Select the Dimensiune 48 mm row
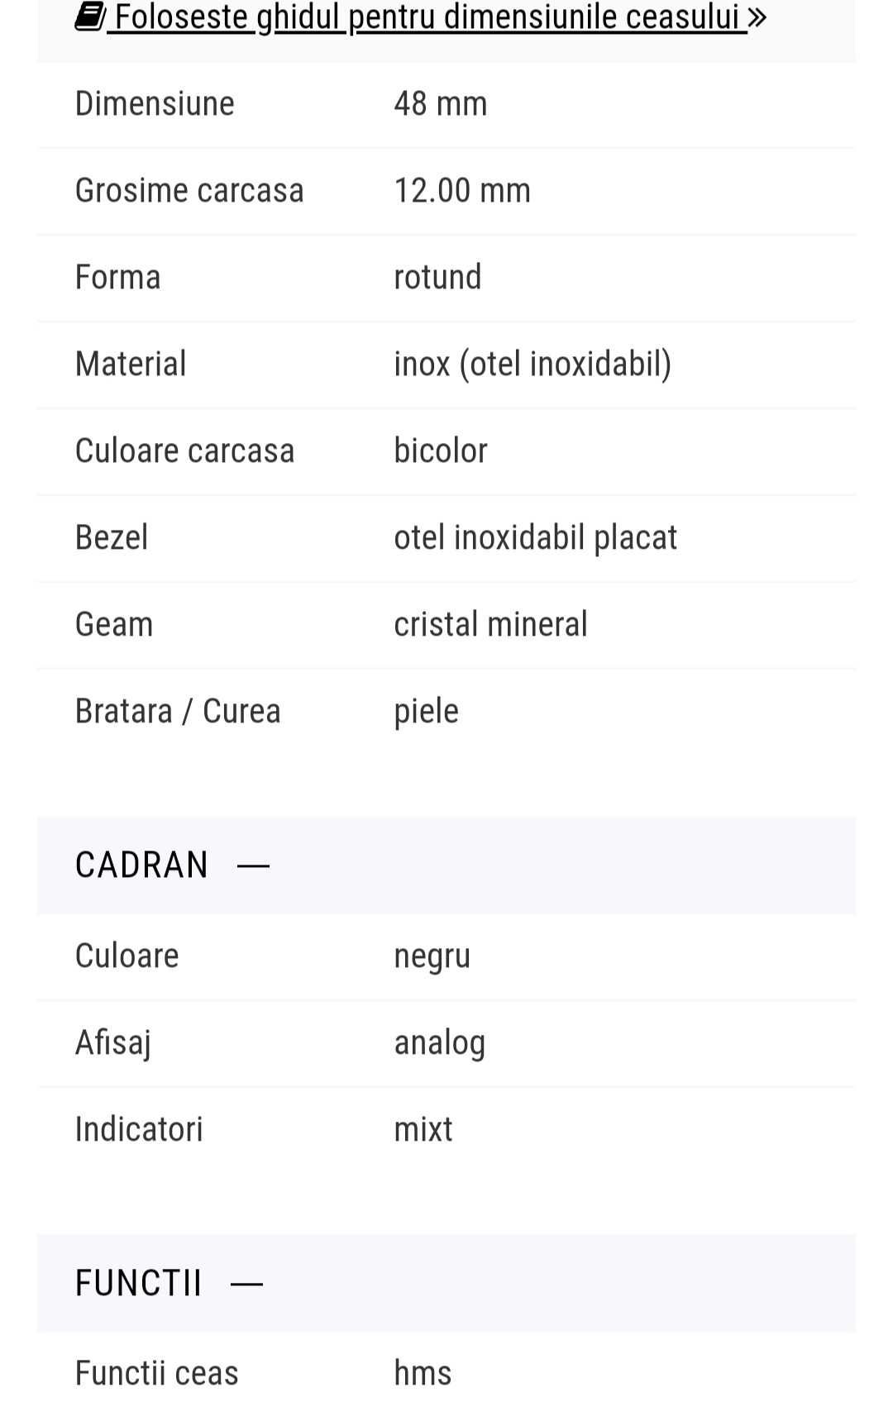 point(446,104)
